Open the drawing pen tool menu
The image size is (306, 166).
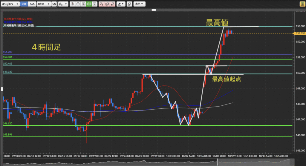tap(121, 4)
